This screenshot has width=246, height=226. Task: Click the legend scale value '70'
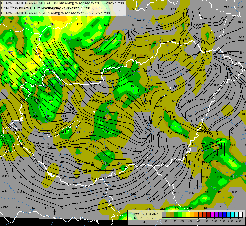(198, 221)
